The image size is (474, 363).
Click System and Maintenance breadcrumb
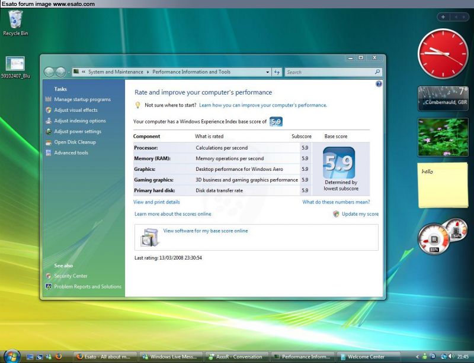point(116,72)
